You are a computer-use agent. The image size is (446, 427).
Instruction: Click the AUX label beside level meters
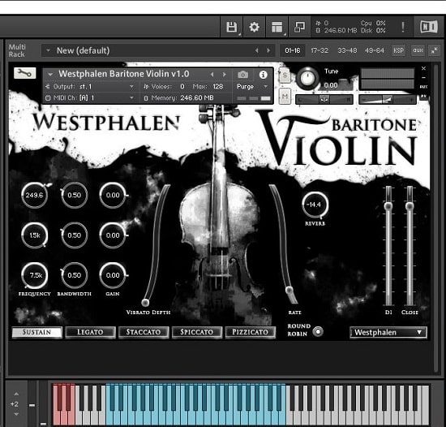[x=423, y=87]
